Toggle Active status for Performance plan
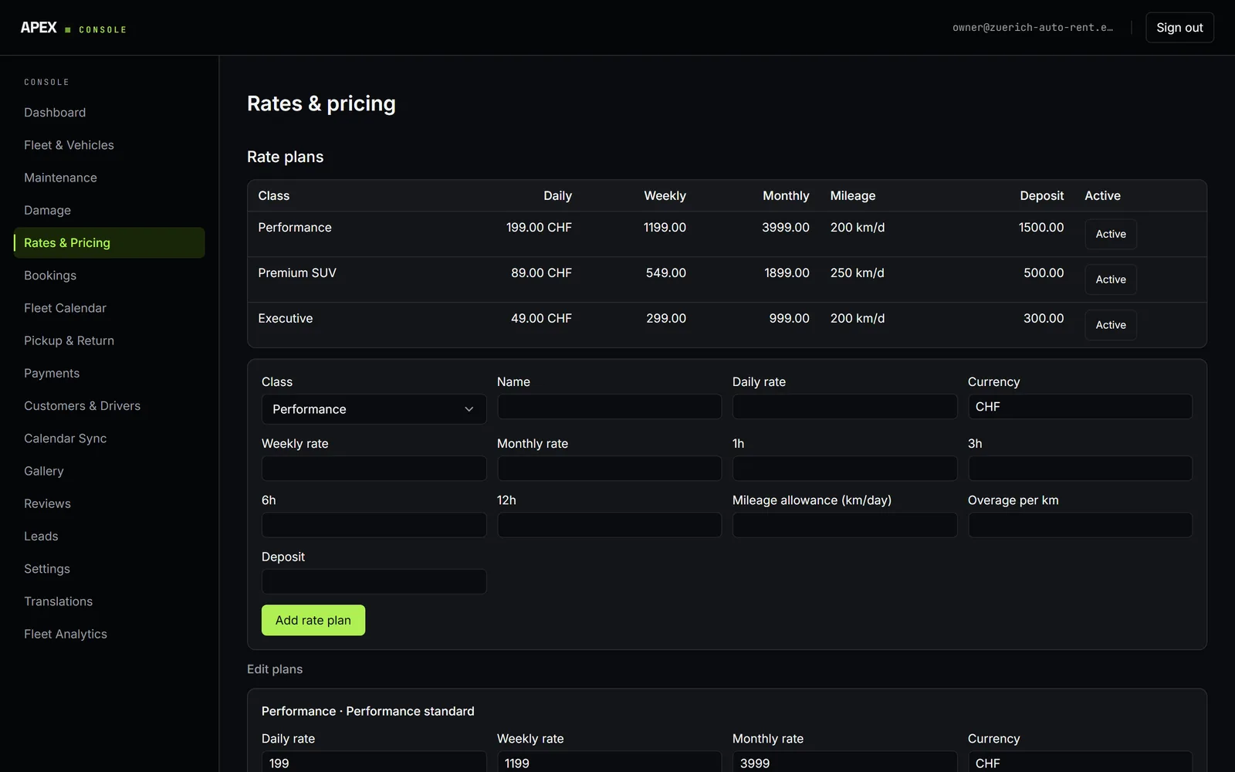1235x772 pixels. (1111, 234)
